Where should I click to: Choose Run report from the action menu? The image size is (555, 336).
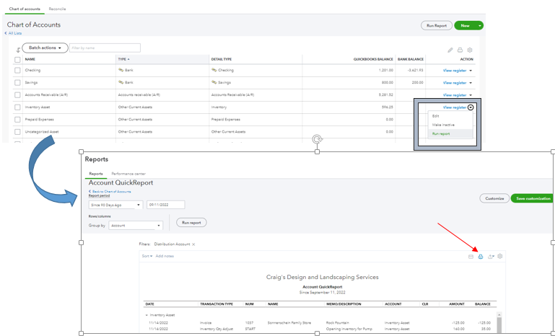[450, 133]
